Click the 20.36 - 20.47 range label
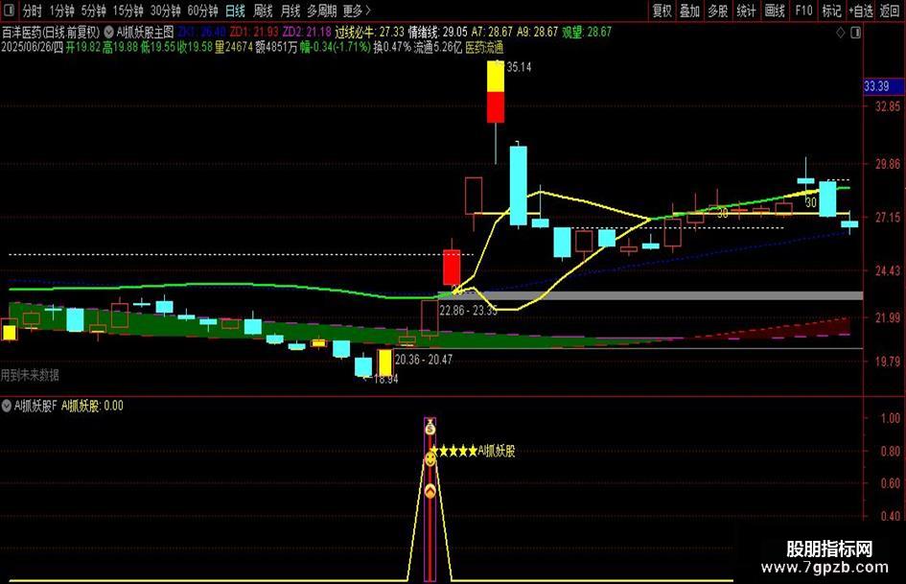This screenshot has height=584, width=906. tap(424, 360)
